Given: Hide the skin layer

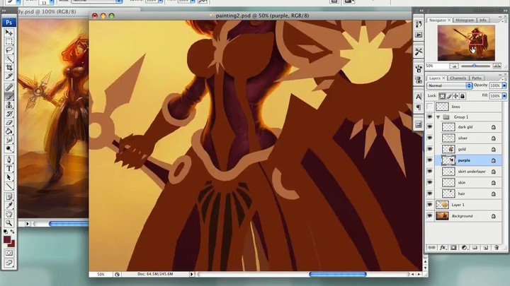Looking at the screenshot, I should tap(430, 182).
